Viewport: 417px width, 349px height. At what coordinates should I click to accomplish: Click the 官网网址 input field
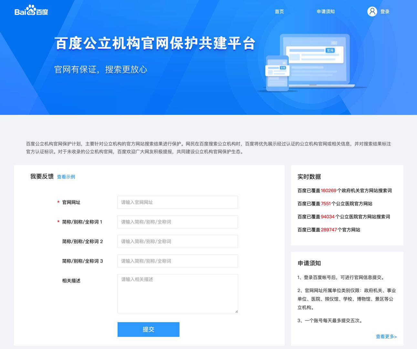177,202
